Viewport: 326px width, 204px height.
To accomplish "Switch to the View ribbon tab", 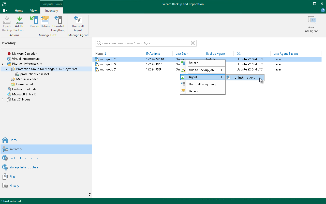I will pyautogui.click(x=34, y=11).
